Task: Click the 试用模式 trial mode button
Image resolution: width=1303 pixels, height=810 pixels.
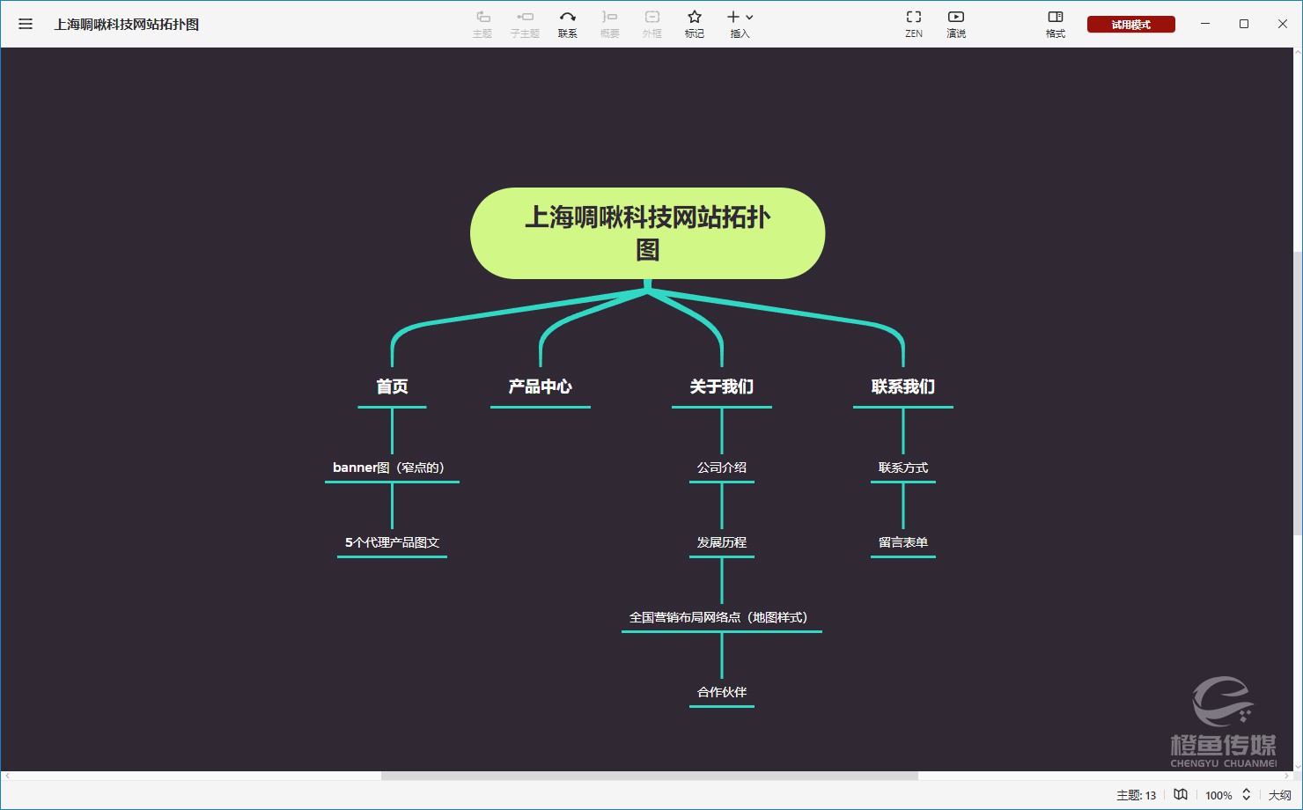Action: point(1131,25)
